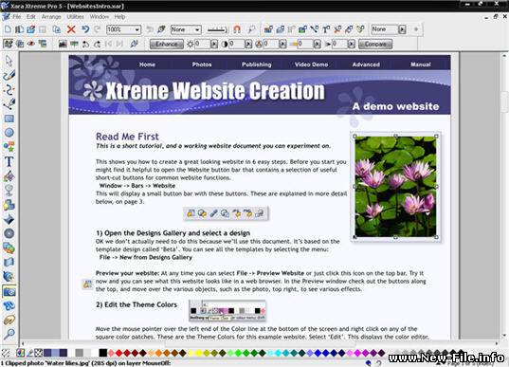Select the Shadow tool
Image resolution: width=509 pixels, height=367 pixels.
9,205
